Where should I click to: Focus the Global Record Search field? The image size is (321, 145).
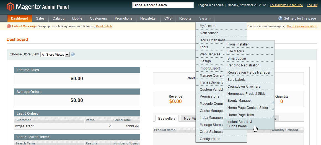(163, 5)
